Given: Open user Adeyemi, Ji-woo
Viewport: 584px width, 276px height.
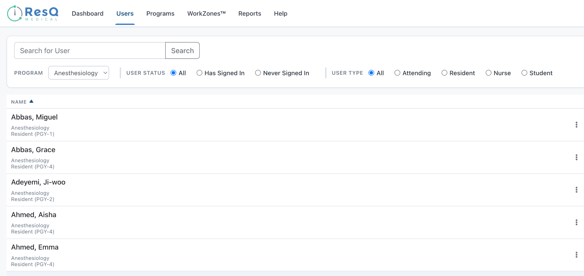Looking at the screenshot, I should pyautogui.click(x=38, y=182).
